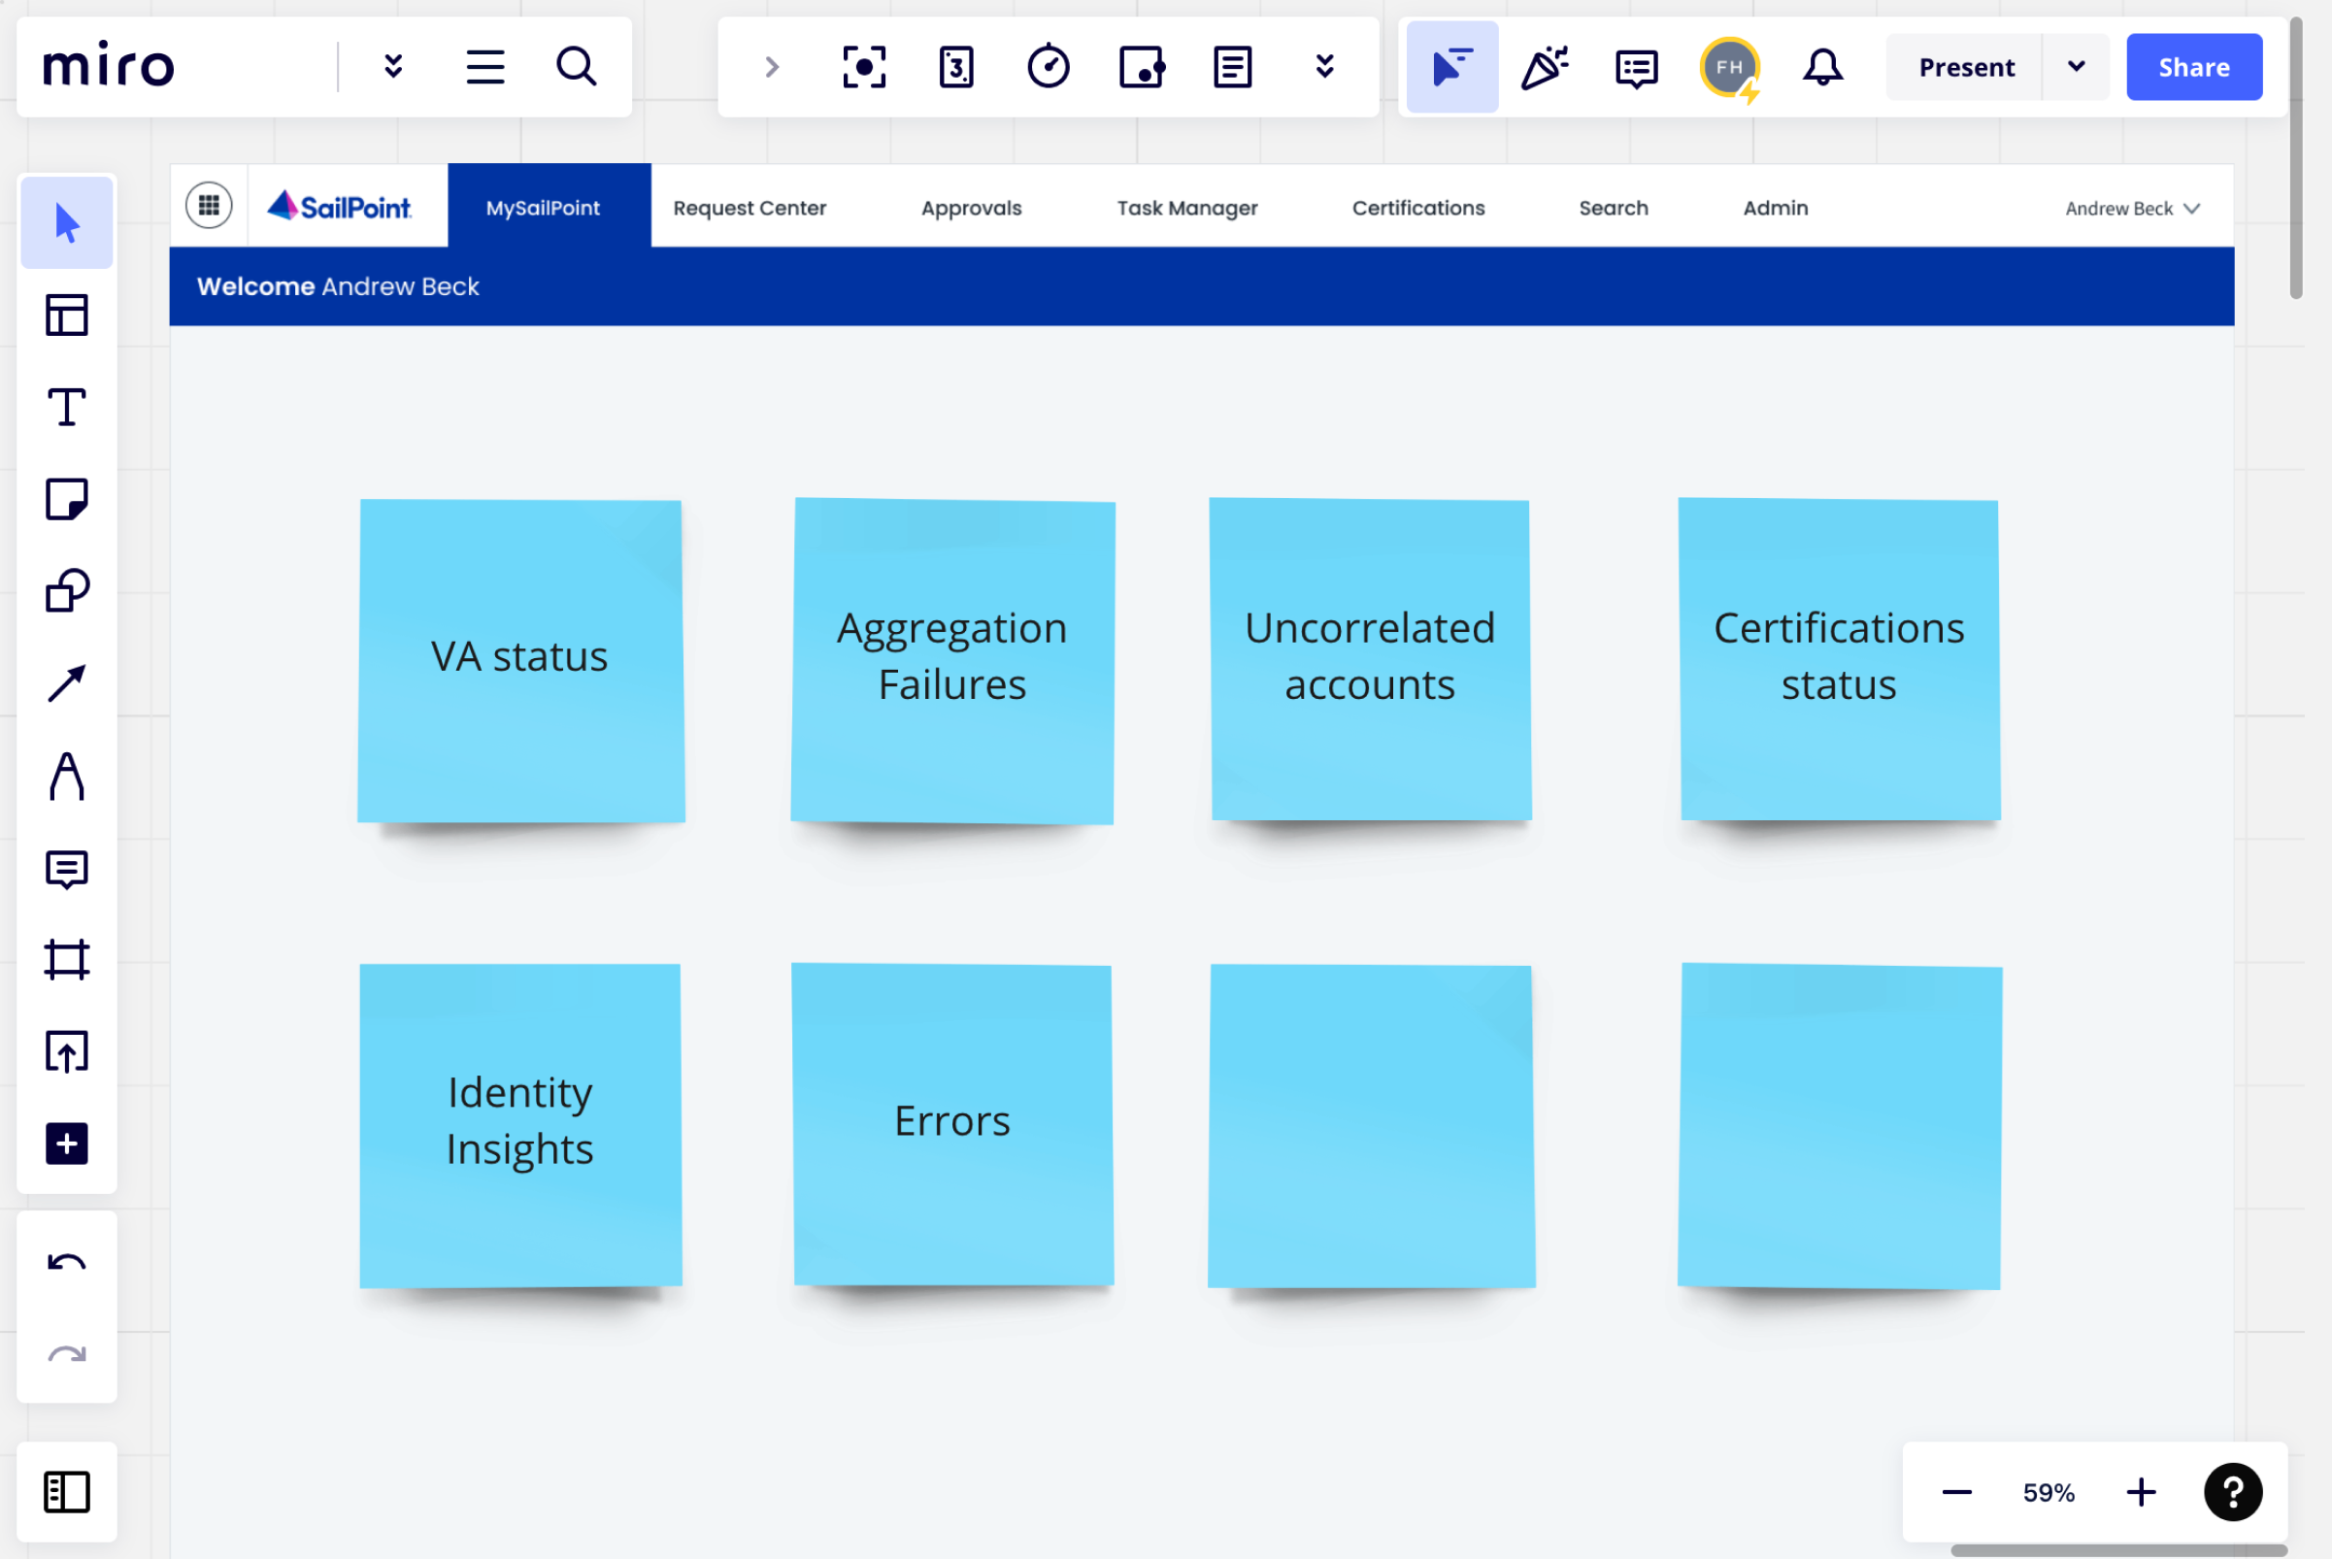Viewport: 2332px width, 1559px height.
Task: Click the Share button
Action: click(x=2193, y=67)
